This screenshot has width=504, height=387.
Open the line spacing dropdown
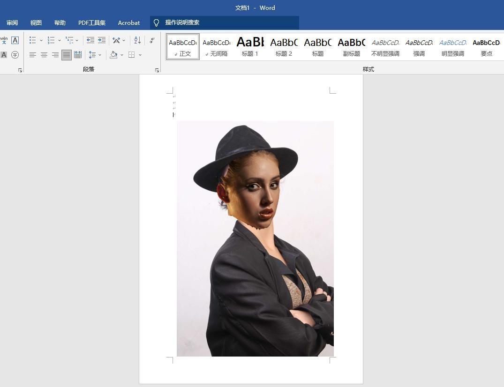100,55
